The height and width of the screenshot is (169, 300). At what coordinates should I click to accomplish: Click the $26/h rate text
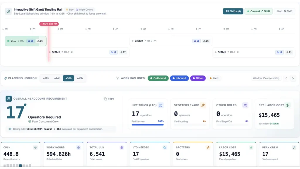[275, 124]
